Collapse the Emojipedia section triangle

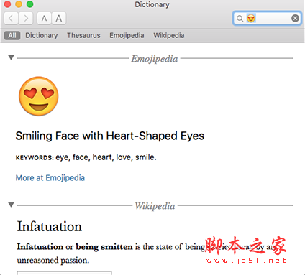(11, 57)
